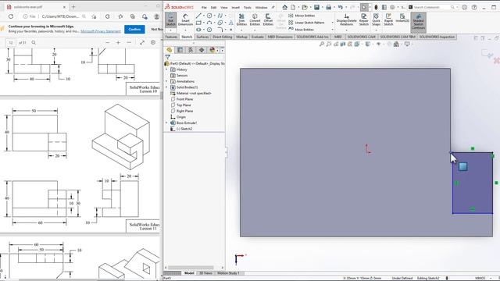Switch to the Evaluate tab
The width and height of the screenshot is (500, 281).
[257, 37]
